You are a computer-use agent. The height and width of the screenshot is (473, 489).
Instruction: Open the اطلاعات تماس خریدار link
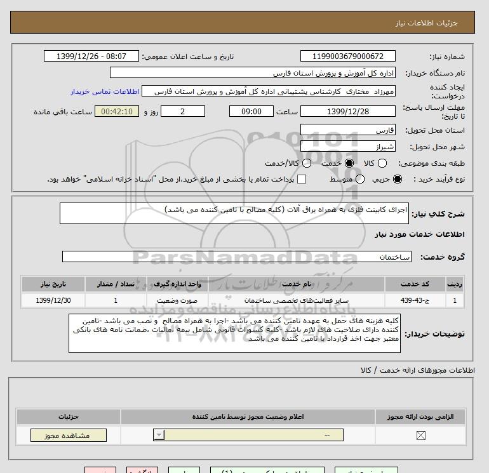point(105,91)
